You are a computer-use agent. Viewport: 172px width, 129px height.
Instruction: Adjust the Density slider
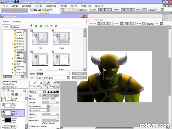pos(50,102)
